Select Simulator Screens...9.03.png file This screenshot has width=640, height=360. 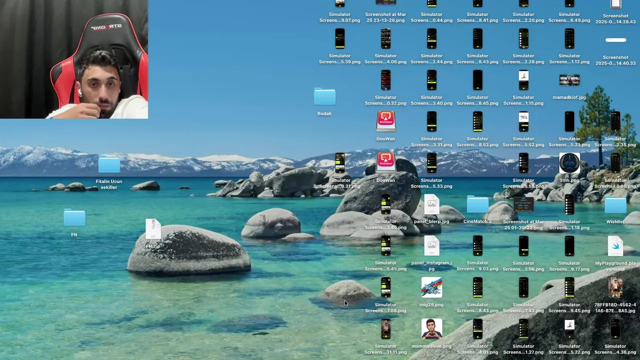pyautogui.click(x=477, y=246)
